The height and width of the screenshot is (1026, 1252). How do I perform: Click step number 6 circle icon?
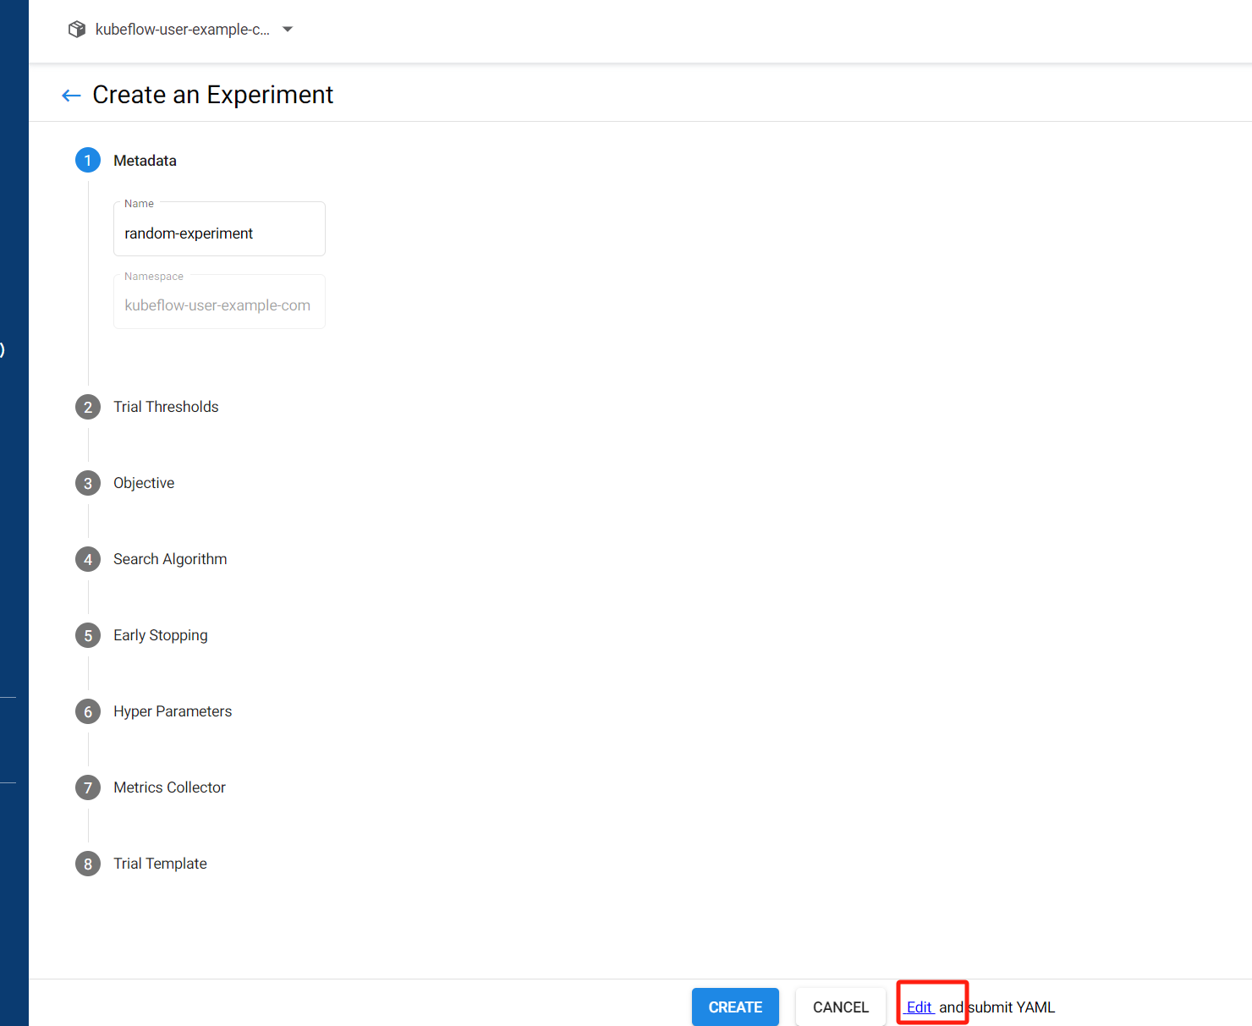coord(88,711)
